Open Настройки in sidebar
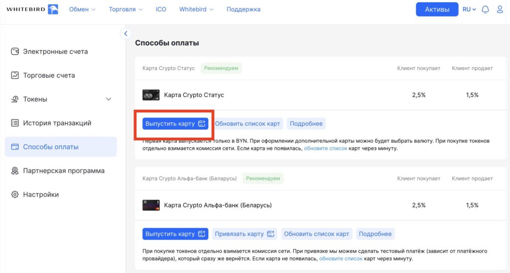Viewport: 510px width, 273px height. tap(61, 194)
